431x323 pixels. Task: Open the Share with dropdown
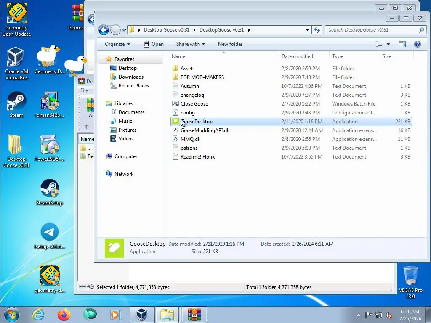tap(191, 44)
